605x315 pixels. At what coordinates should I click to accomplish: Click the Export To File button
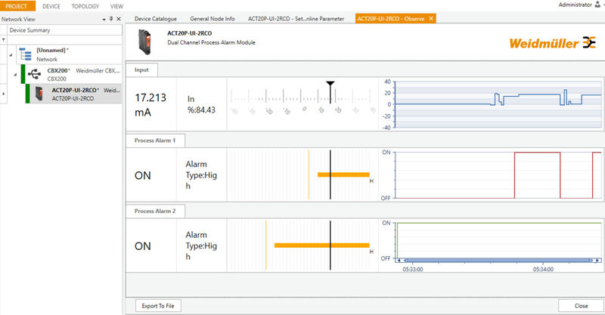(158, 306)
